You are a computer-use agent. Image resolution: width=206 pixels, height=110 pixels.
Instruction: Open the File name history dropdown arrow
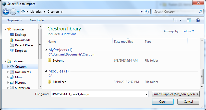tap(146, 94)
